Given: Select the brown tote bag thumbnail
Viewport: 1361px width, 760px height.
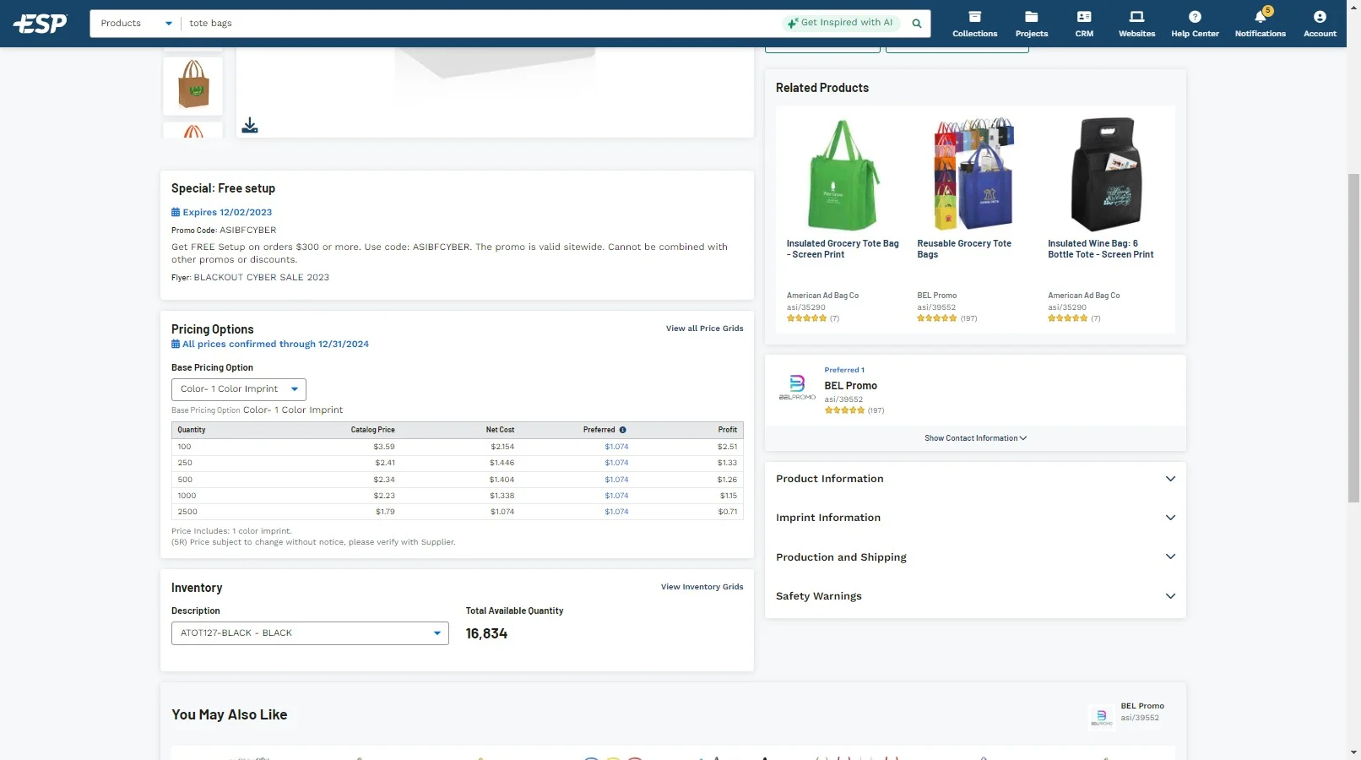Looking at the screenshot, I should pos(193,85).
